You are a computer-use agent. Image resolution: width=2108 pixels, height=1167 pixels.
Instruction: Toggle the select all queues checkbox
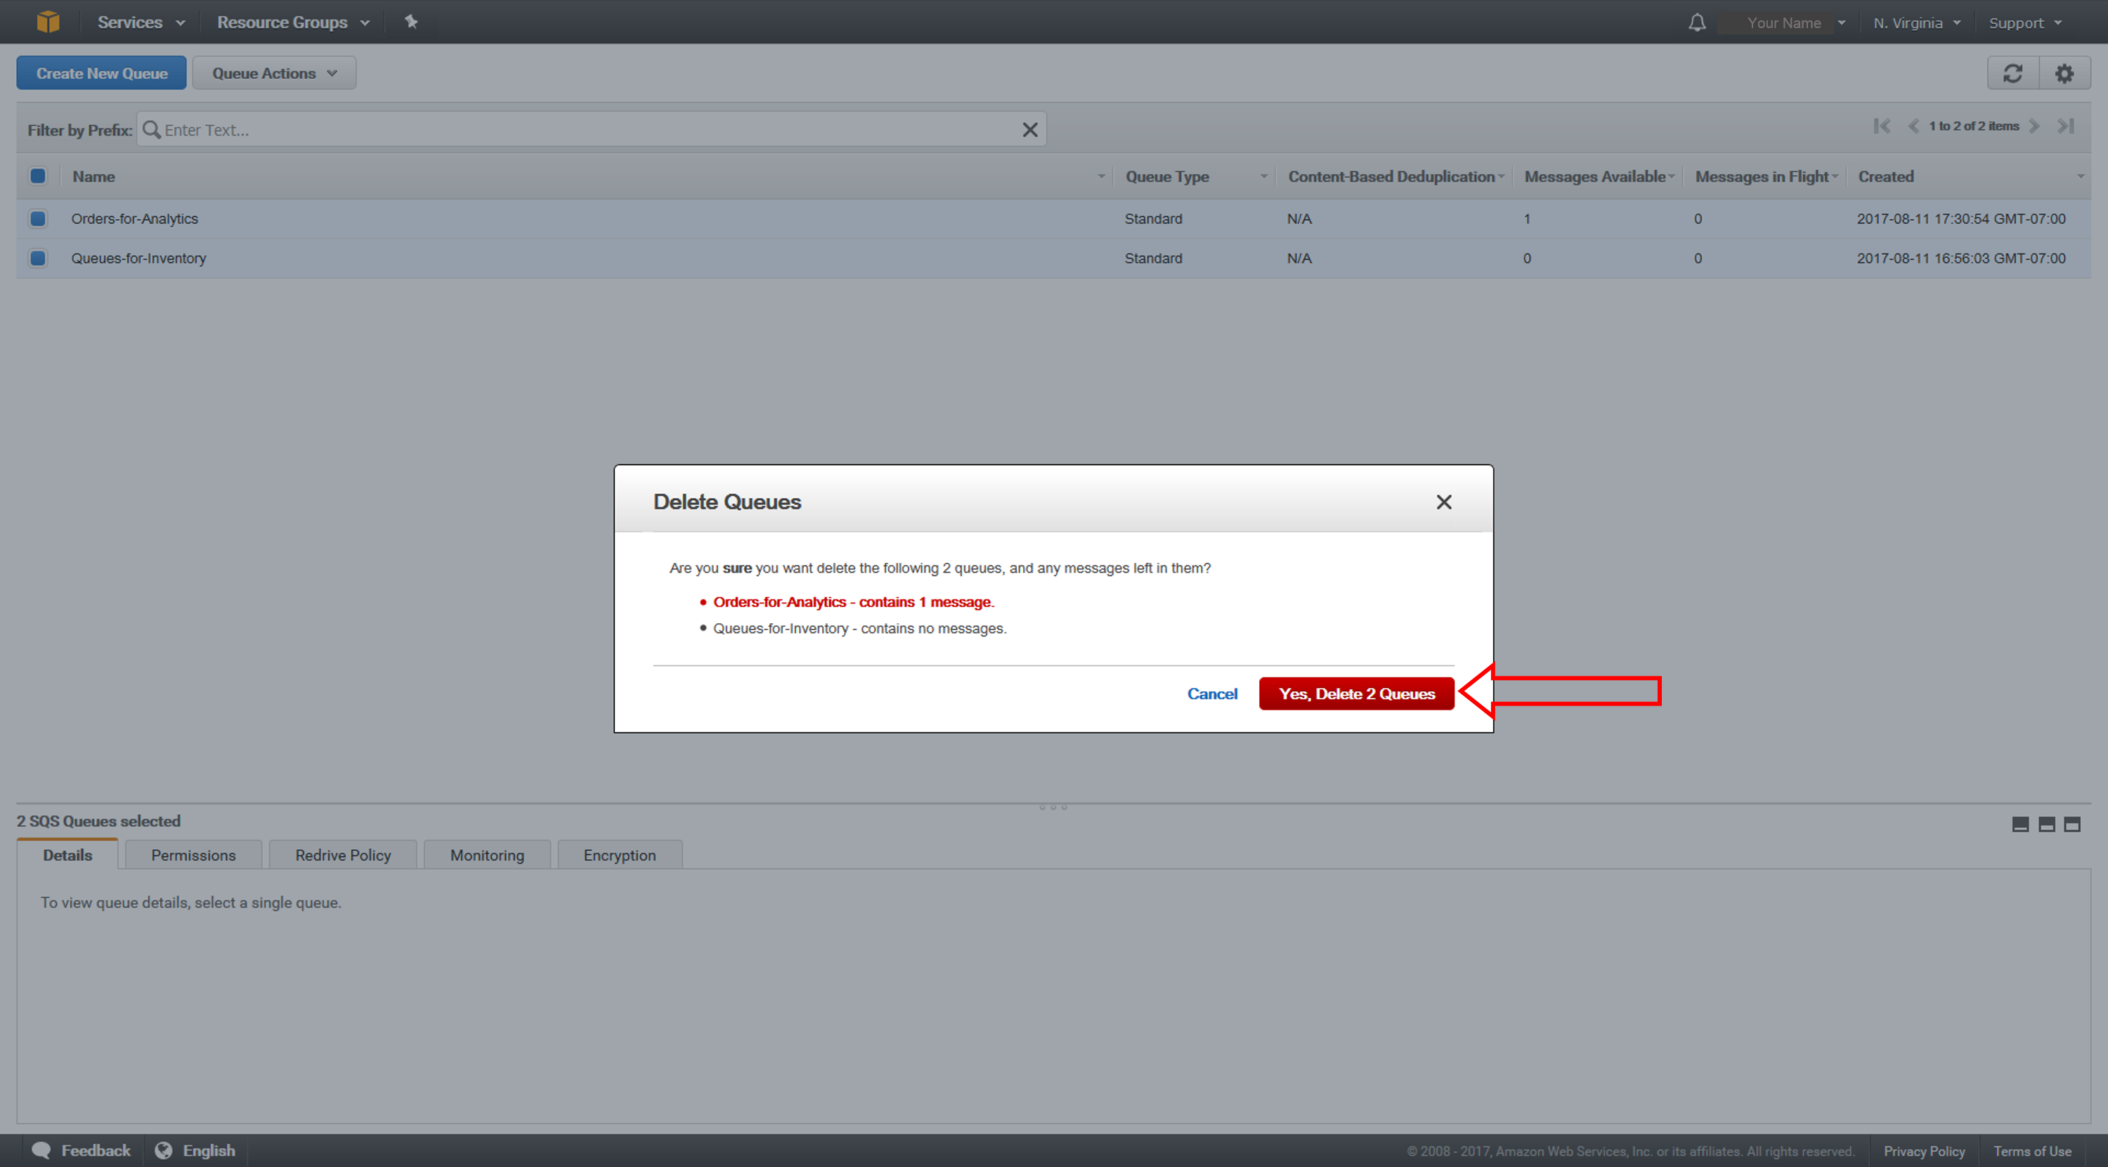point(37,177)
